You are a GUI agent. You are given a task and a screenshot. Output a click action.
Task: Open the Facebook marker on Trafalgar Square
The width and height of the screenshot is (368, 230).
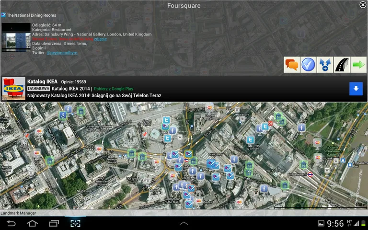point(172,131)
